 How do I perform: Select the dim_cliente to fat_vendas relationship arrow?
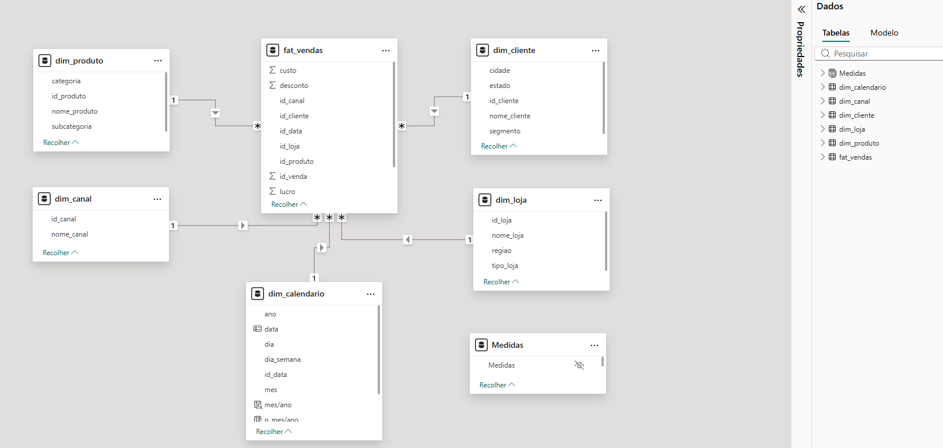point(434,111)
